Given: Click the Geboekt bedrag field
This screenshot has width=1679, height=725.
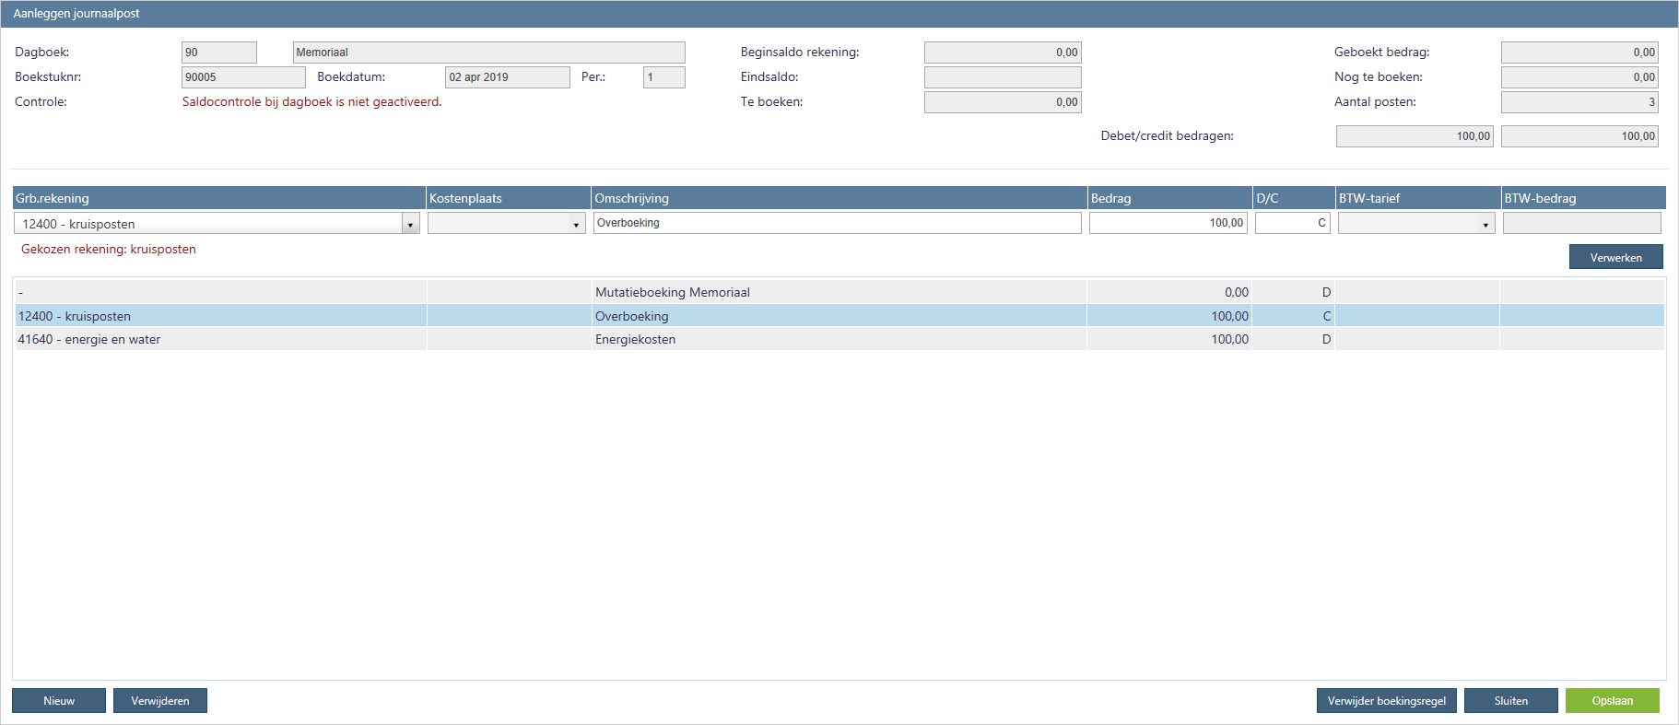Looking at the screenshot, I should pyautogui.click(x=1579, y=53).
